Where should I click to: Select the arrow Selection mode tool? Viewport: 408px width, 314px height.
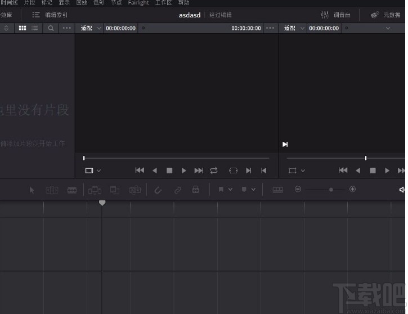coord(32,190)
